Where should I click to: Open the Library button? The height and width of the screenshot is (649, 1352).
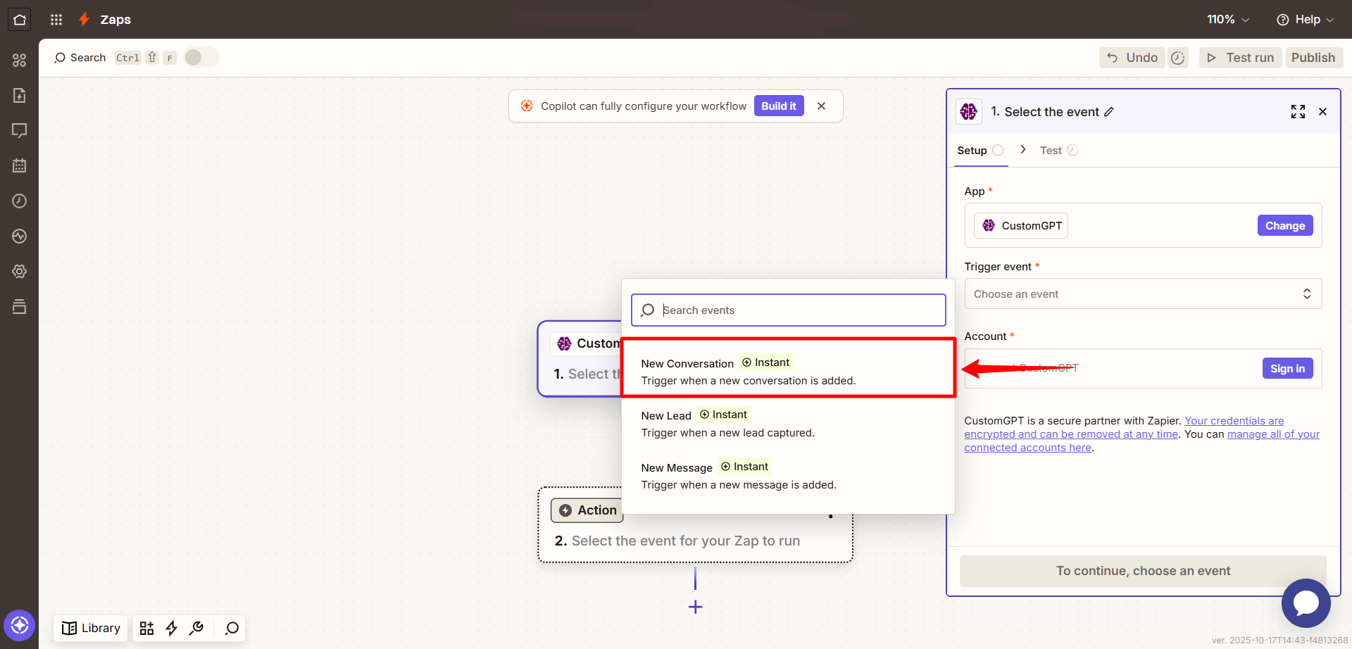91,628
